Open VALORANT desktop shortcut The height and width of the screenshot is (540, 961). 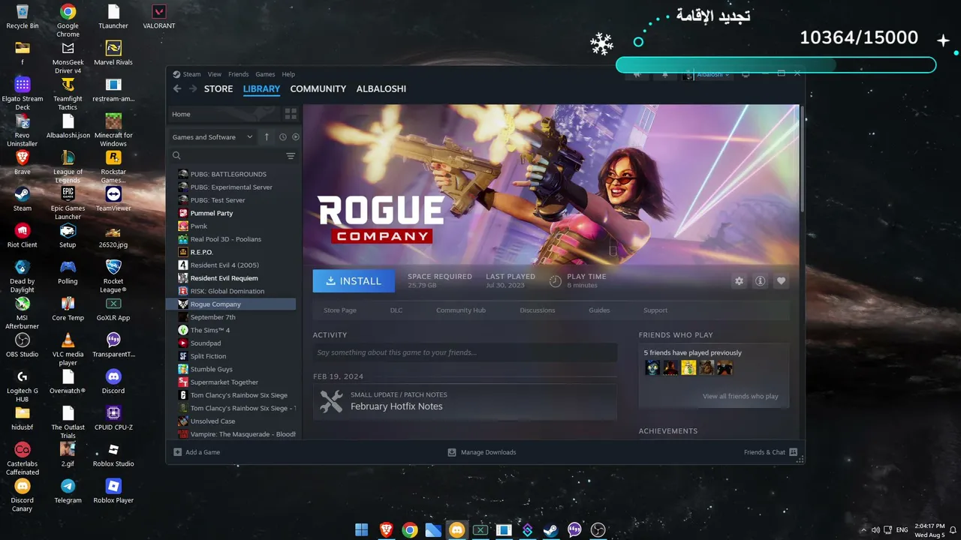click(159, 17)
